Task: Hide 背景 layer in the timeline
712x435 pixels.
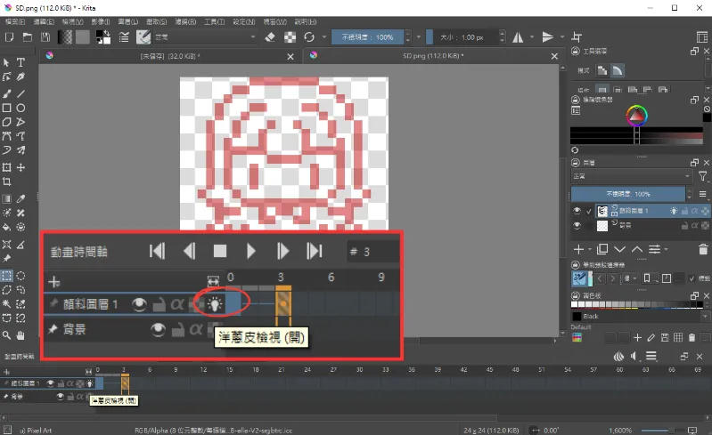Action: coord(158,330)
